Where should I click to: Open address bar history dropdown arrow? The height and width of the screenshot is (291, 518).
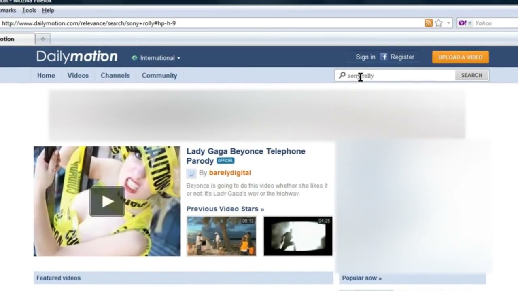448,23
